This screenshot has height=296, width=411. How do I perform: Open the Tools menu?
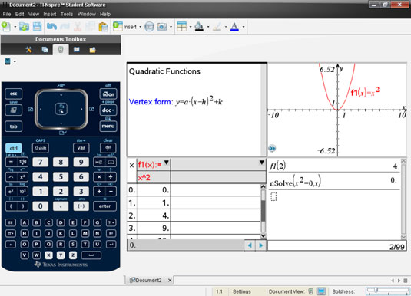click(67, 14)
